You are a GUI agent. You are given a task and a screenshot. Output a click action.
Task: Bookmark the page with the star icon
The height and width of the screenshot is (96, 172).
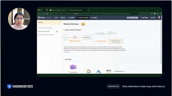coord(139,14)
